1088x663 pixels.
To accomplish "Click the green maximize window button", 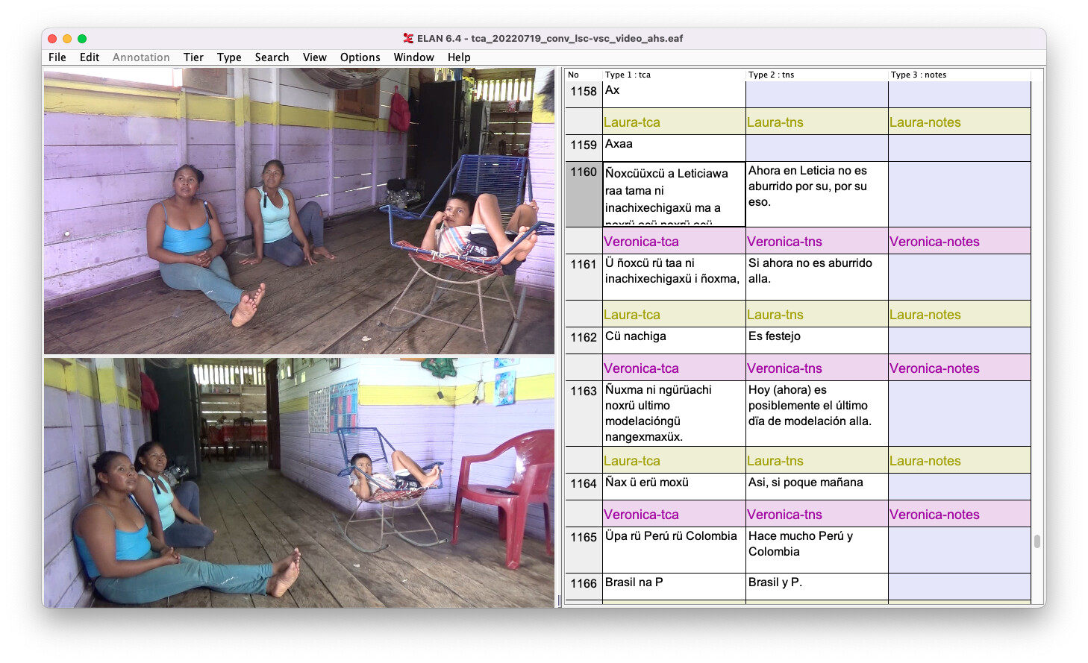I will (x=82, y=39).
